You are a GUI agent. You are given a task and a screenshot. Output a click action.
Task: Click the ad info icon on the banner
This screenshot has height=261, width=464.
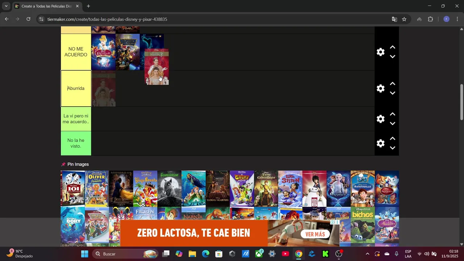[332, 222]
